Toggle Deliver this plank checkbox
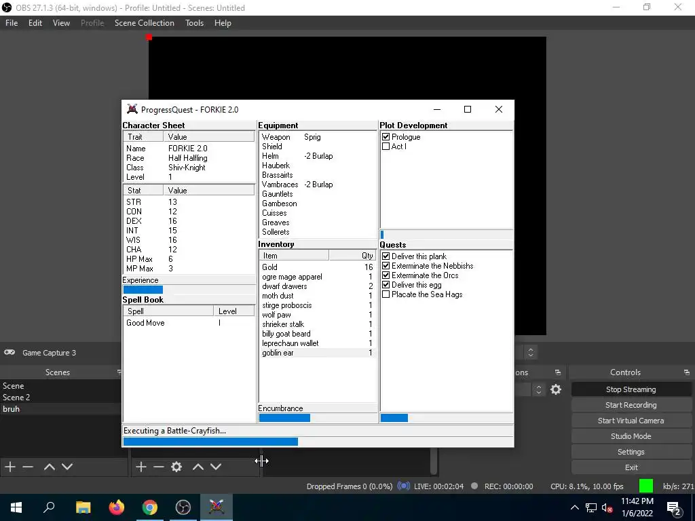This screenshot has height=521, width=695. [x=386, y=256]
